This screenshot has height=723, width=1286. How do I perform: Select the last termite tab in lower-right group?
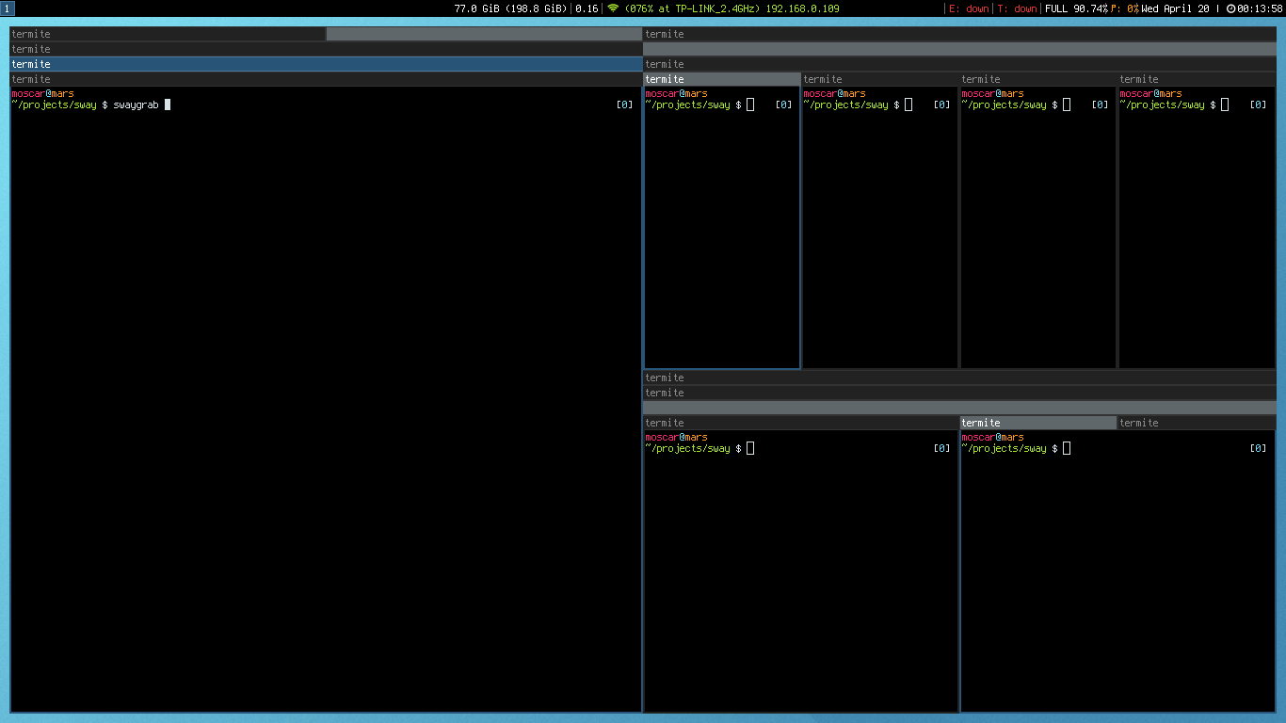(x=1197, y=423)
